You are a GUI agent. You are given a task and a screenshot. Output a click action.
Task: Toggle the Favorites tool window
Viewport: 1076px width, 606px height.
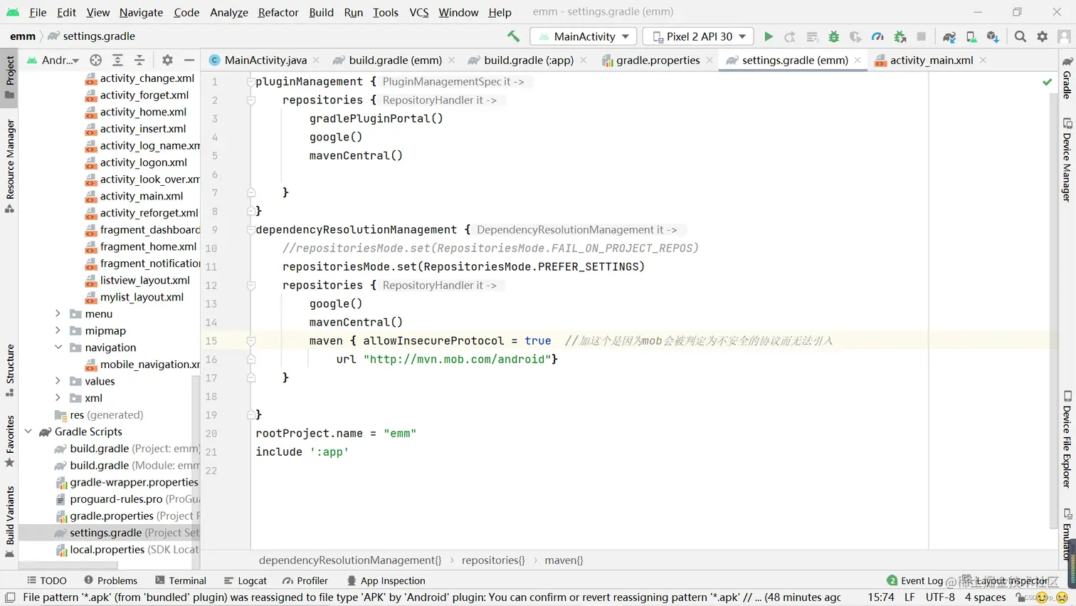click(10, 441)
